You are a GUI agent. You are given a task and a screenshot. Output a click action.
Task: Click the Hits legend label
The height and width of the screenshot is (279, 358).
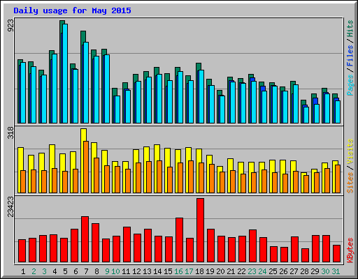click(x=350, y=29)
